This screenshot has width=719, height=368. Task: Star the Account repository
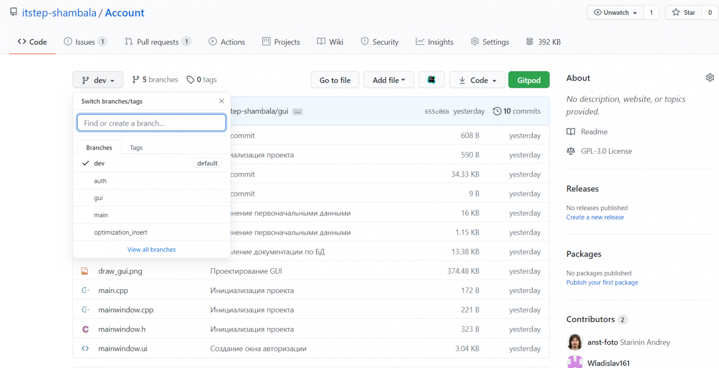[683, 12]
